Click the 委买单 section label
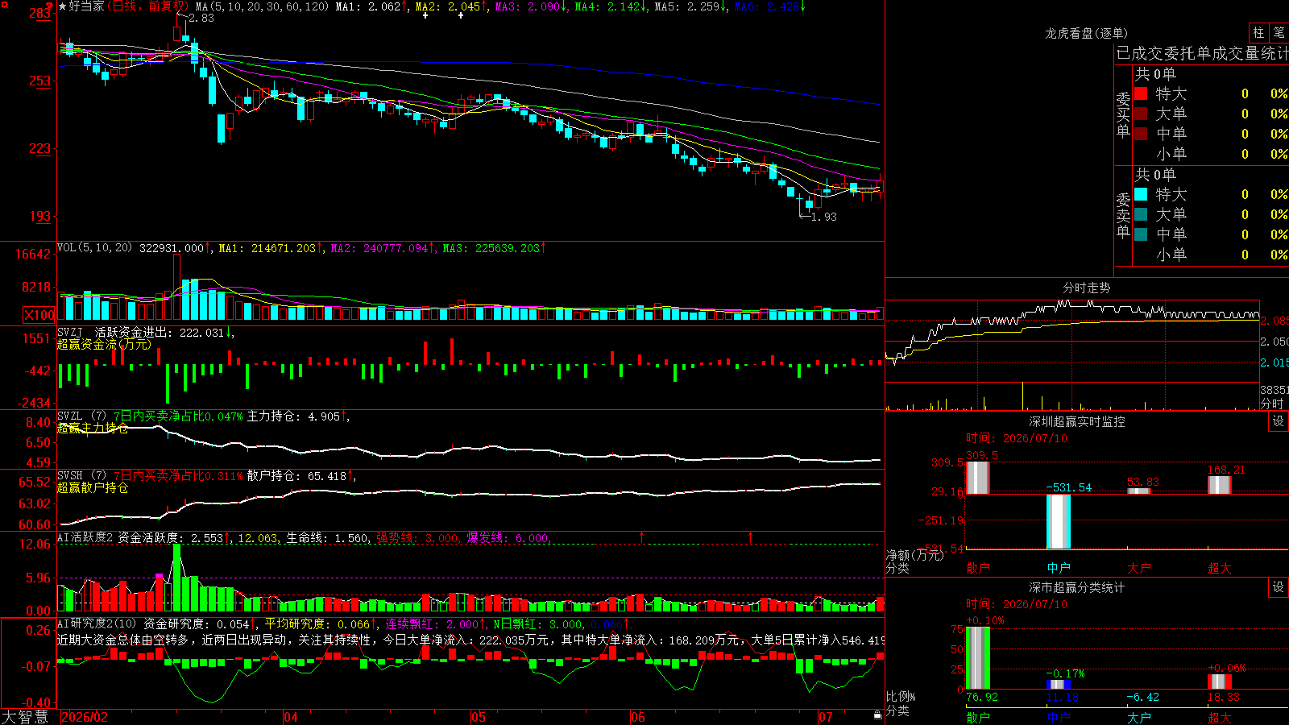 point(1123,114)
